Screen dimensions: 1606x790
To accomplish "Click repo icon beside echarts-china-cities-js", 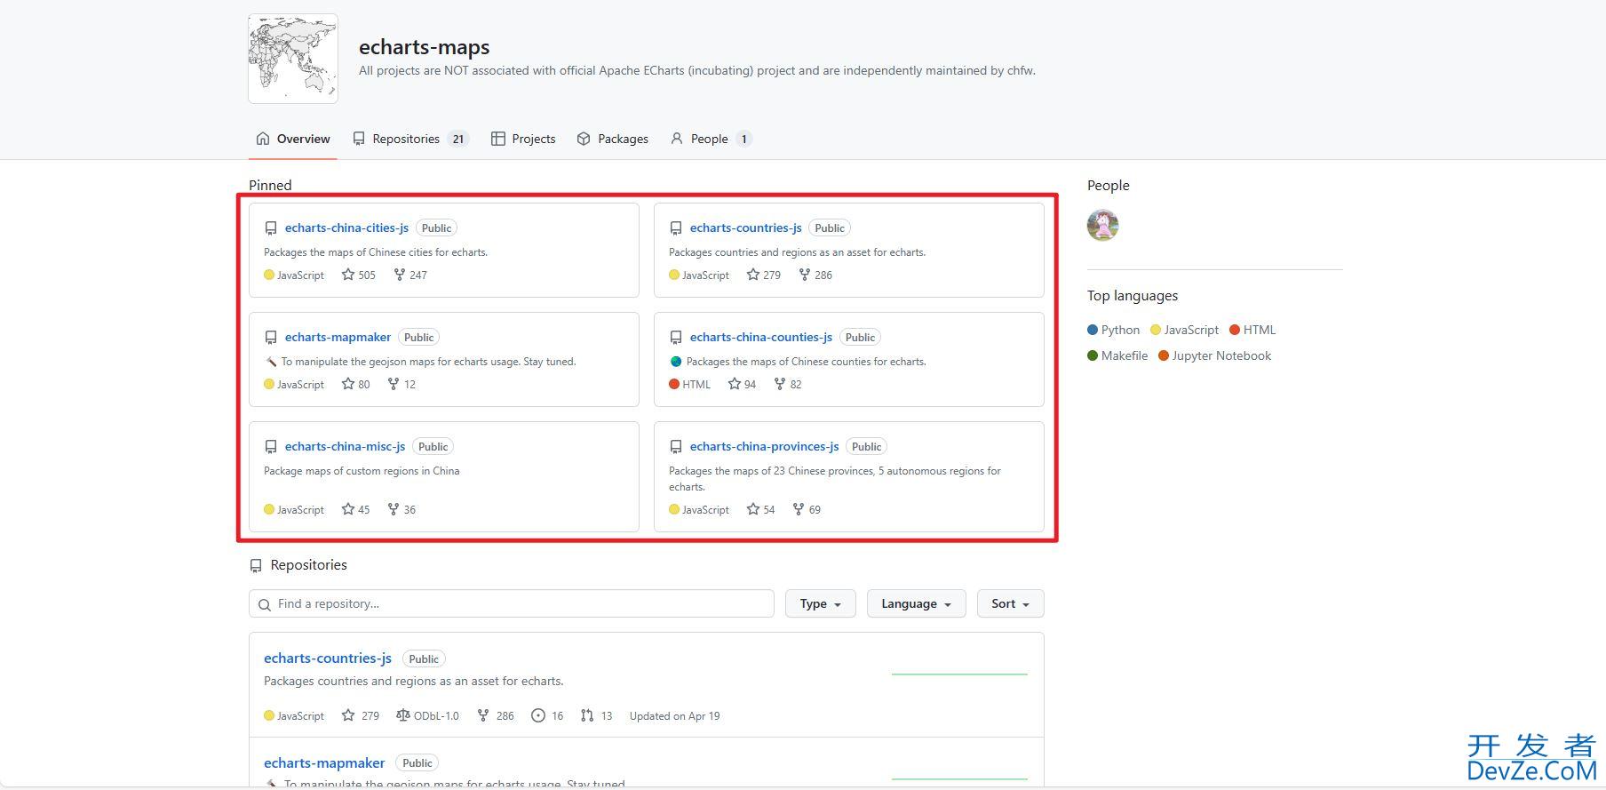I will 271,228.
